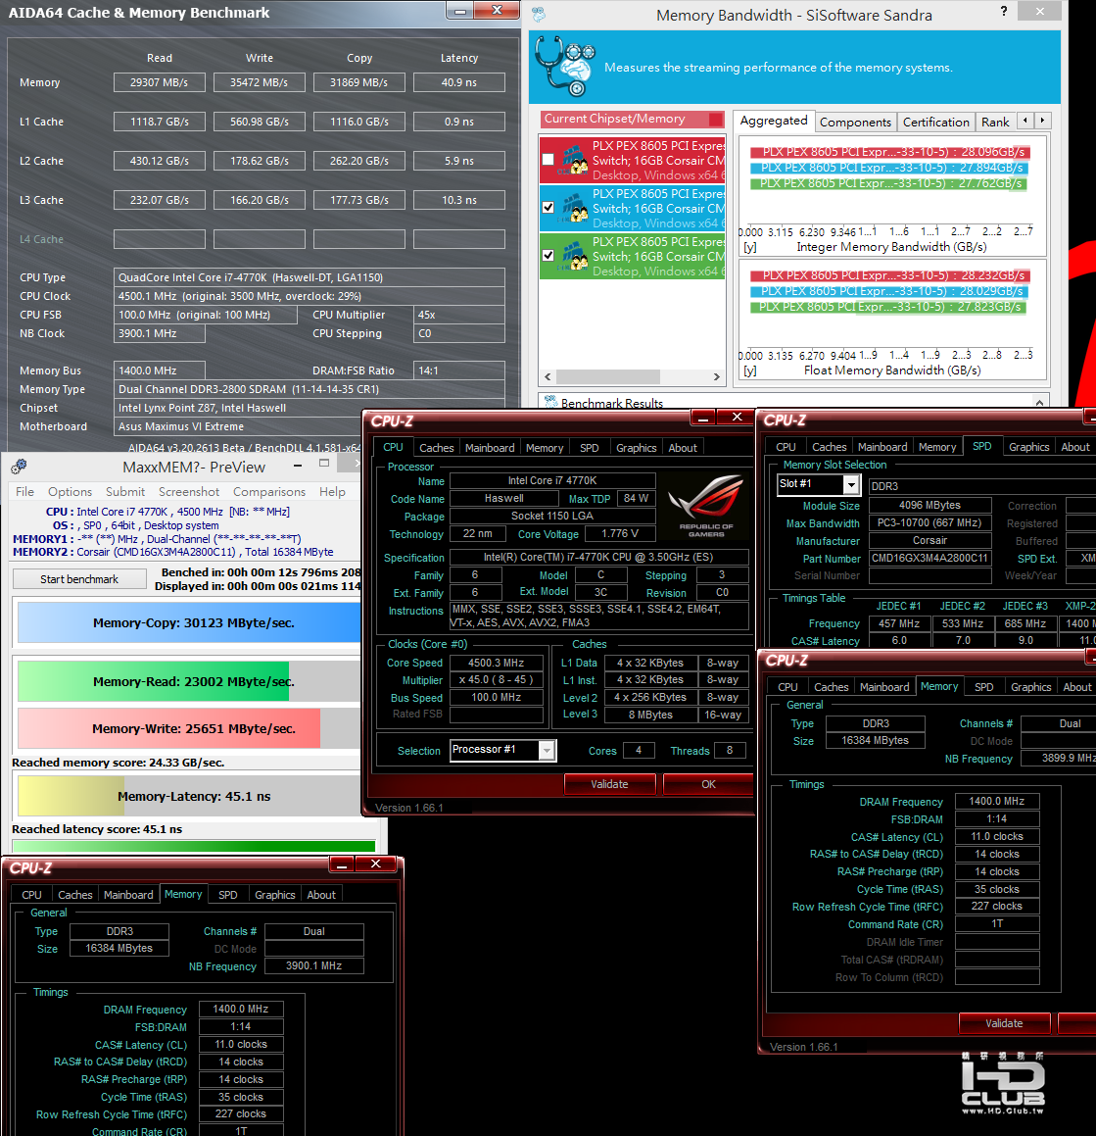Click AIDA64 Memory Read 29307 MB/s field
1096x1136 pixels.
point(160,82)
